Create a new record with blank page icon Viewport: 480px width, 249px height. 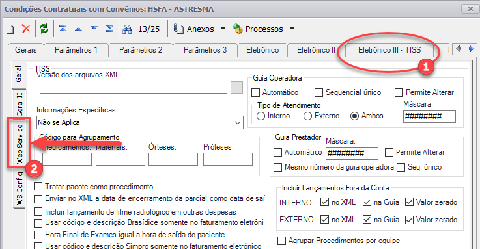(10, 29)
